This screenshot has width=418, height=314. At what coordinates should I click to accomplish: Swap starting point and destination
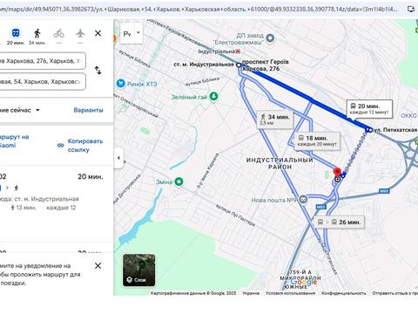98,71
